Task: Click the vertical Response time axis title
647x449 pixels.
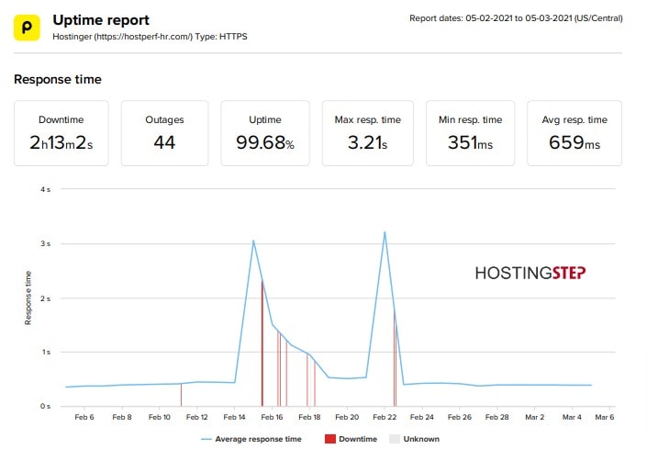Action: [x=28, y=298]
